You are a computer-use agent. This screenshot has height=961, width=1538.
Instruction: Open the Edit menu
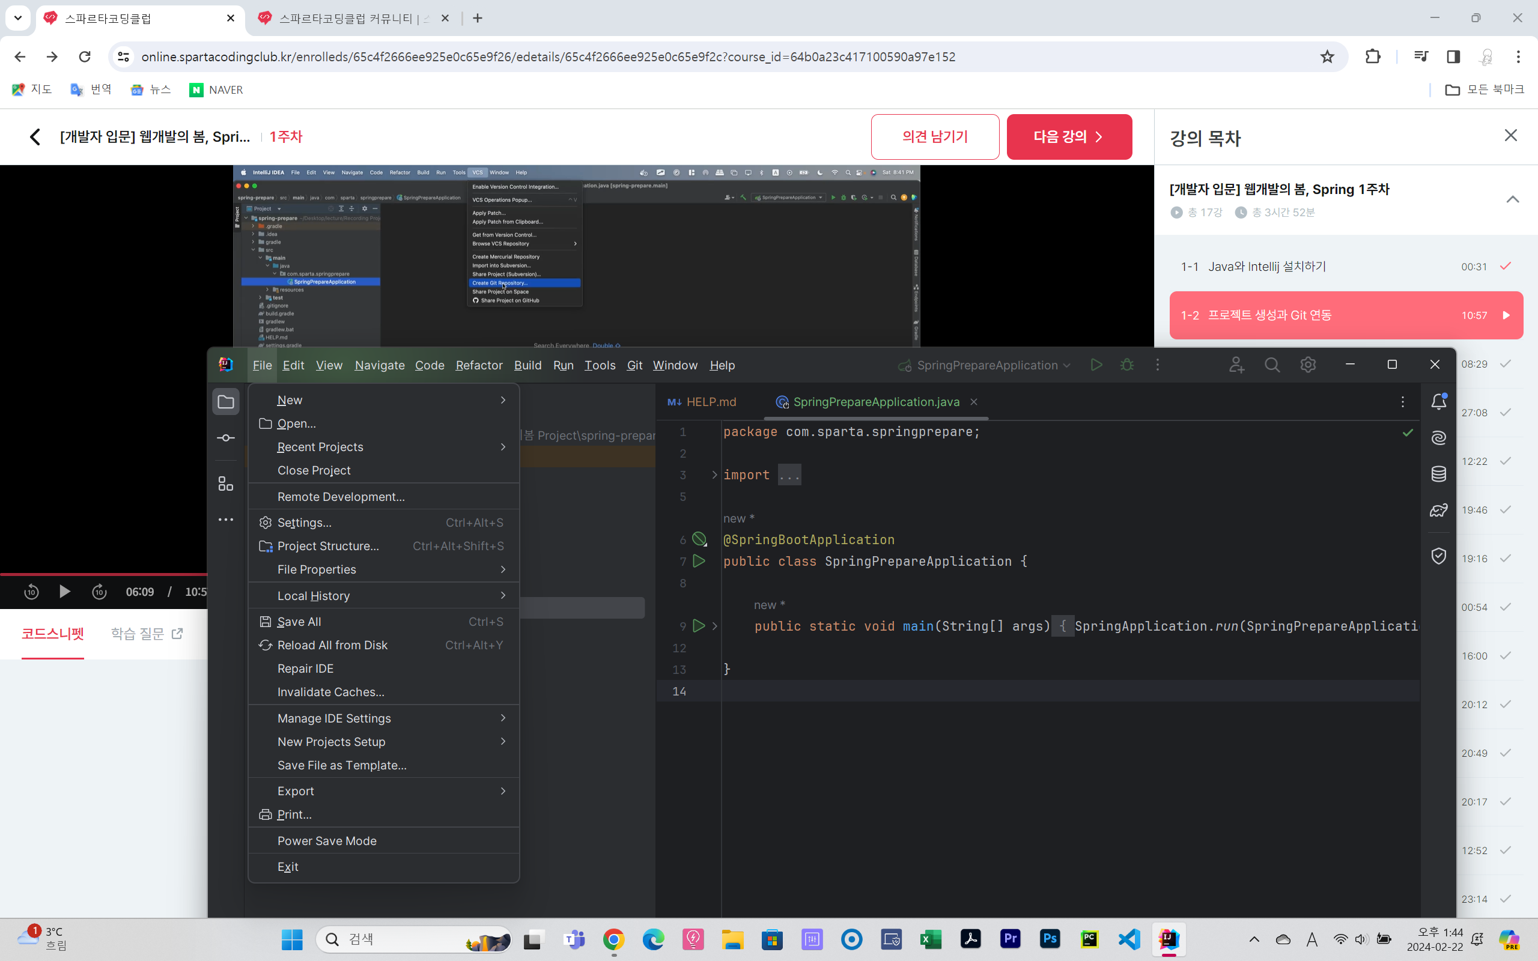pos(293,365)
